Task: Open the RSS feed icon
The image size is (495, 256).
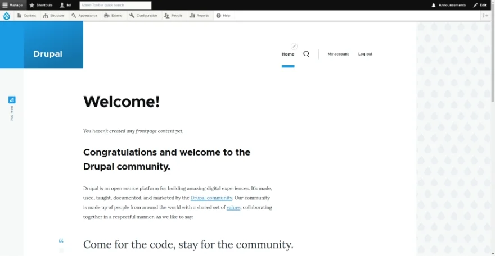Action: tap(12, 100)
